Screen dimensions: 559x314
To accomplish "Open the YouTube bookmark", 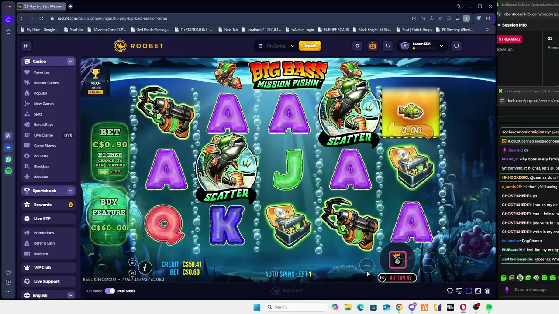I will [73, 30].
